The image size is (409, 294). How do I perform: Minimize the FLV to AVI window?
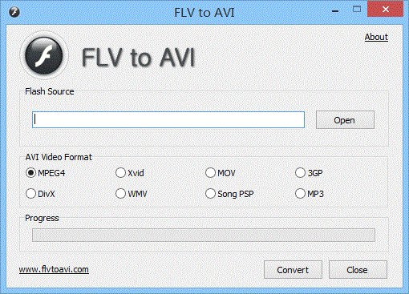[335, 10]
